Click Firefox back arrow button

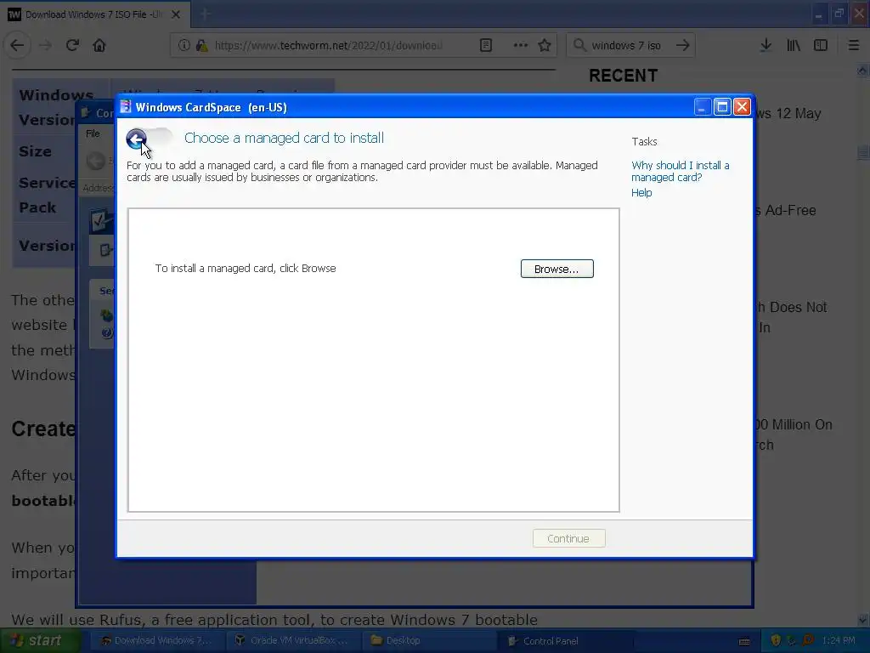[17, 45]
